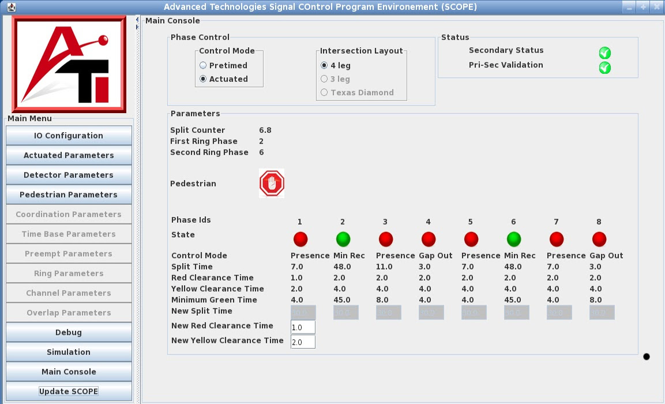This screenshot has width=665, height=404.
Task: Click the red state light for phase 8
Action: (599, 239)
